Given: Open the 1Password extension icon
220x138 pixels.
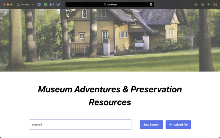Looking at the screenshot, I should coord(39,4).
